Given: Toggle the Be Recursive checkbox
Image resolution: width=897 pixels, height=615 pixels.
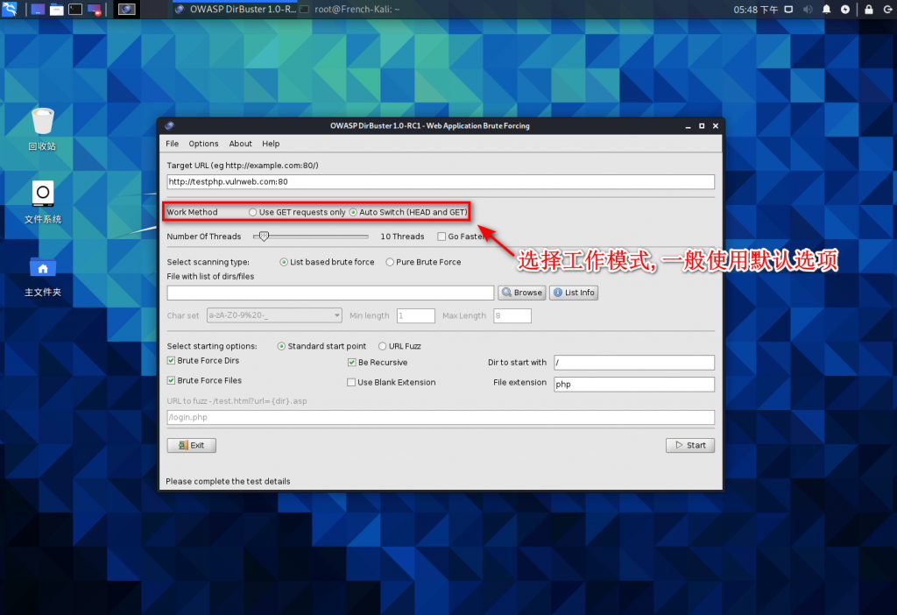Looking at the screenshot, I should (352, 363).
